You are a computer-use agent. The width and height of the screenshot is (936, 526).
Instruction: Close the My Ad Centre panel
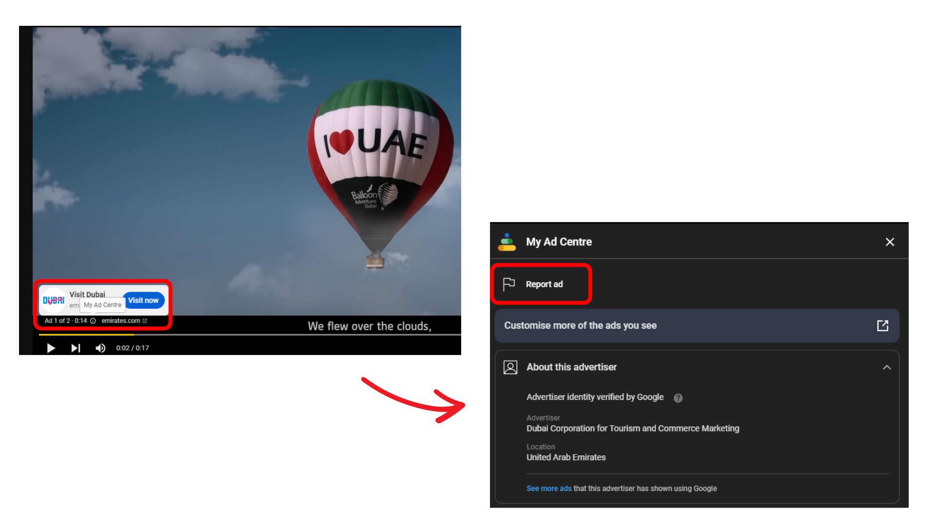coord(890,242)
